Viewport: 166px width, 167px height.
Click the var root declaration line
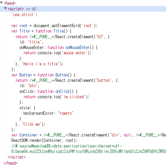[x=54, y=26]
